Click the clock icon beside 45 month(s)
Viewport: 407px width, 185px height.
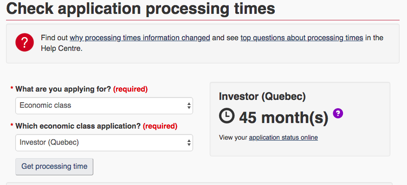(x=227, y=116)
